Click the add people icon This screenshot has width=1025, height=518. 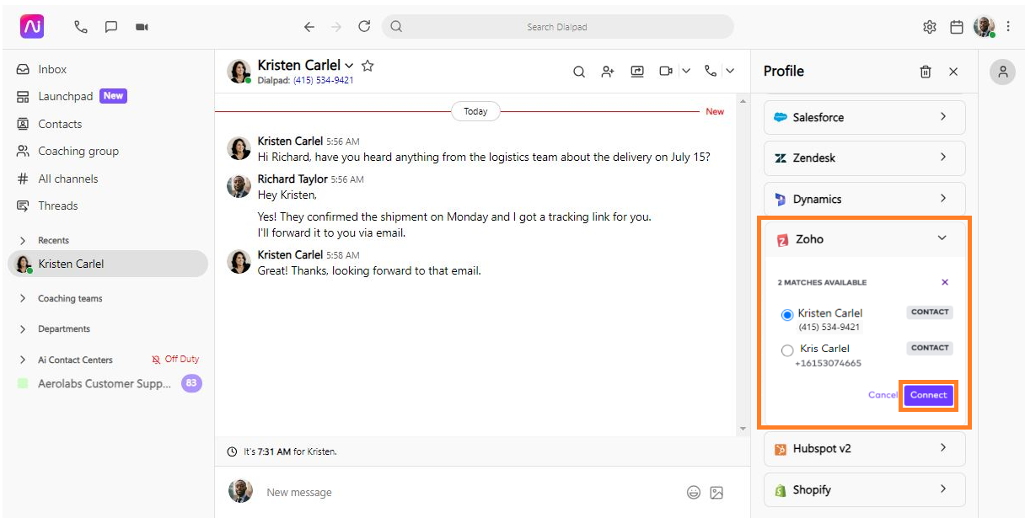(x=608, y=72)
